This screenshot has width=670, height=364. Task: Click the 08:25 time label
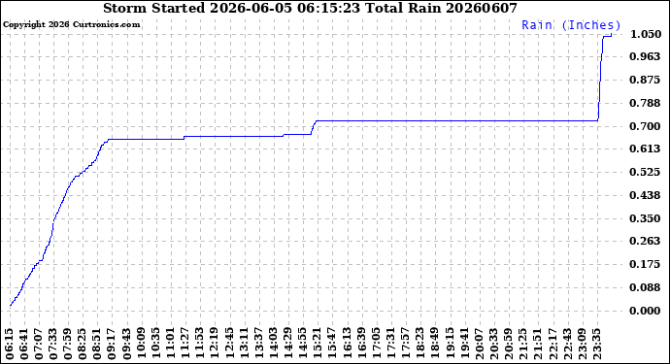coord(83,345)
